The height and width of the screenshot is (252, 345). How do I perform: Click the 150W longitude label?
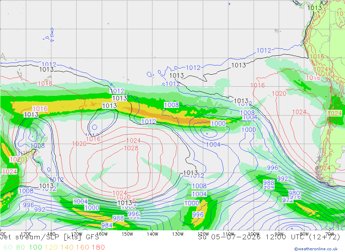(127, 234)
